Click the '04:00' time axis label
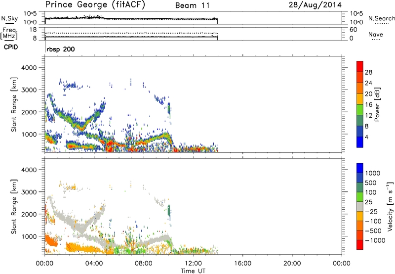The height and width of the screenshot is (274, 395). (94, 264)
